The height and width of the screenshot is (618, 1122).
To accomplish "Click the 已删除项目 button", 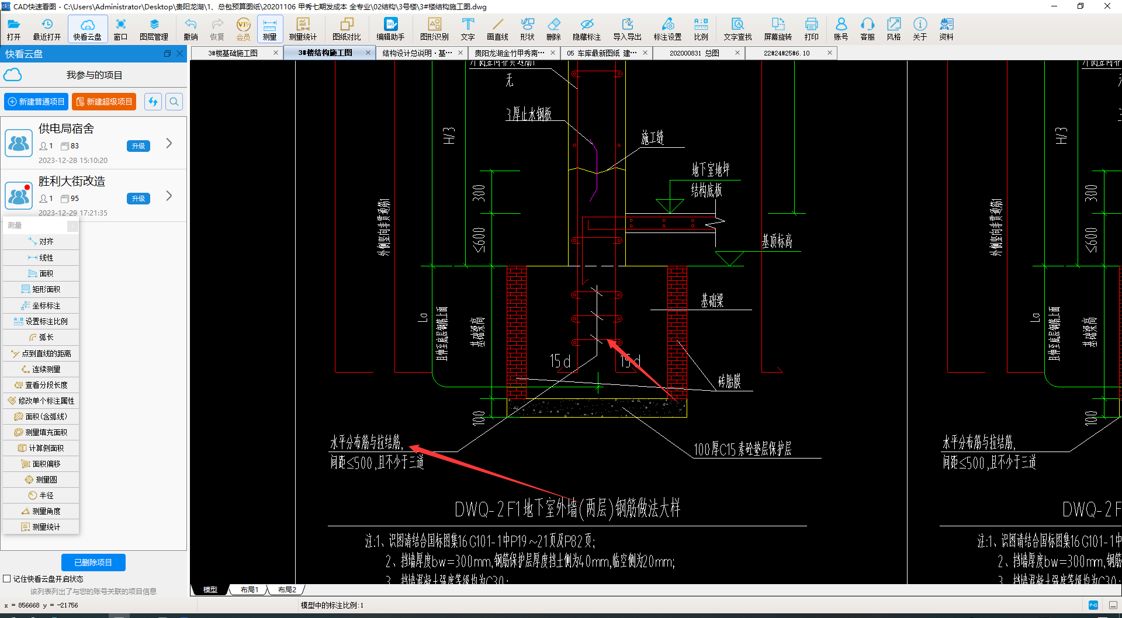I will coord(93,563).
